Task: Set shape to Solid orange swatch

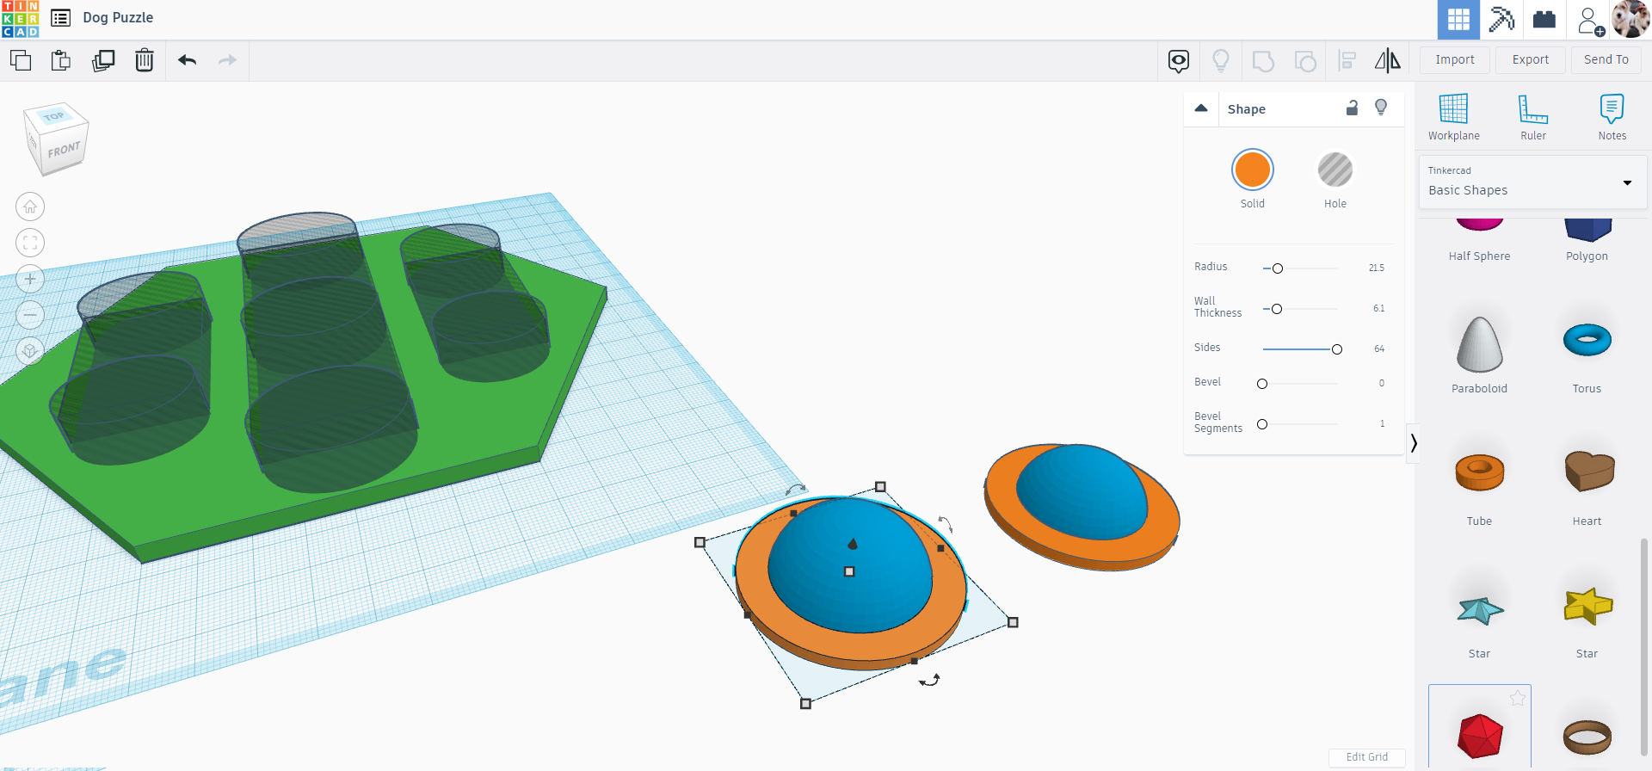Action: click(1253, 170)
